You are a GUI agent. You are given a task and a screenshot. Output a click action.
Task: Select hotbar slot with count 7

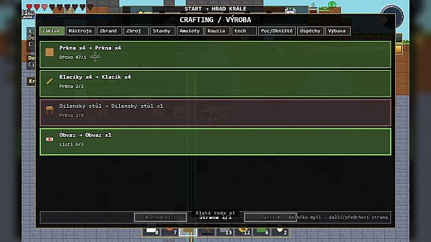click(x=170, y=232)
